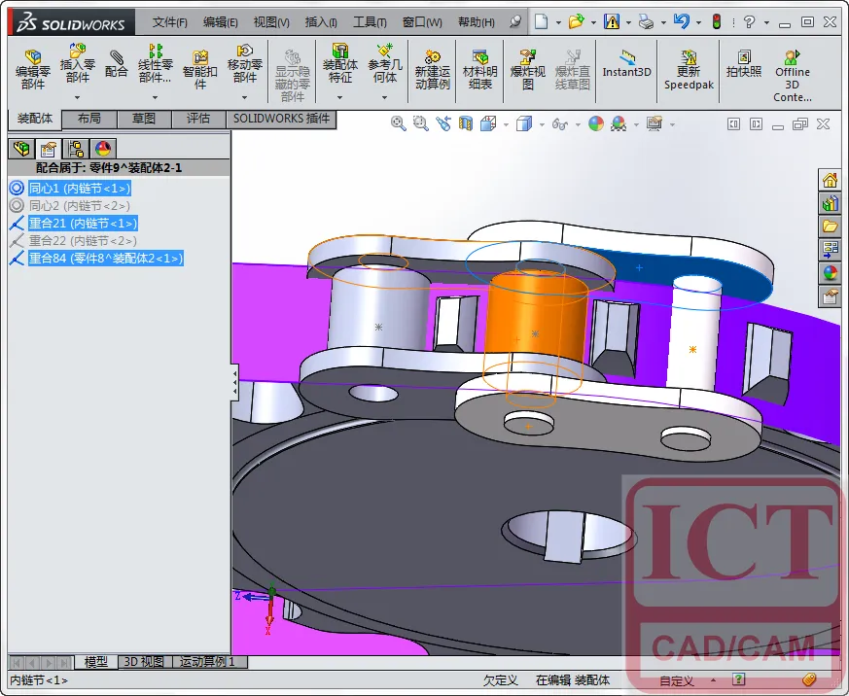
Task: Click the Take Snapshot (拍快照) icon
Action: pyautogui.click(x=743, y=64)
